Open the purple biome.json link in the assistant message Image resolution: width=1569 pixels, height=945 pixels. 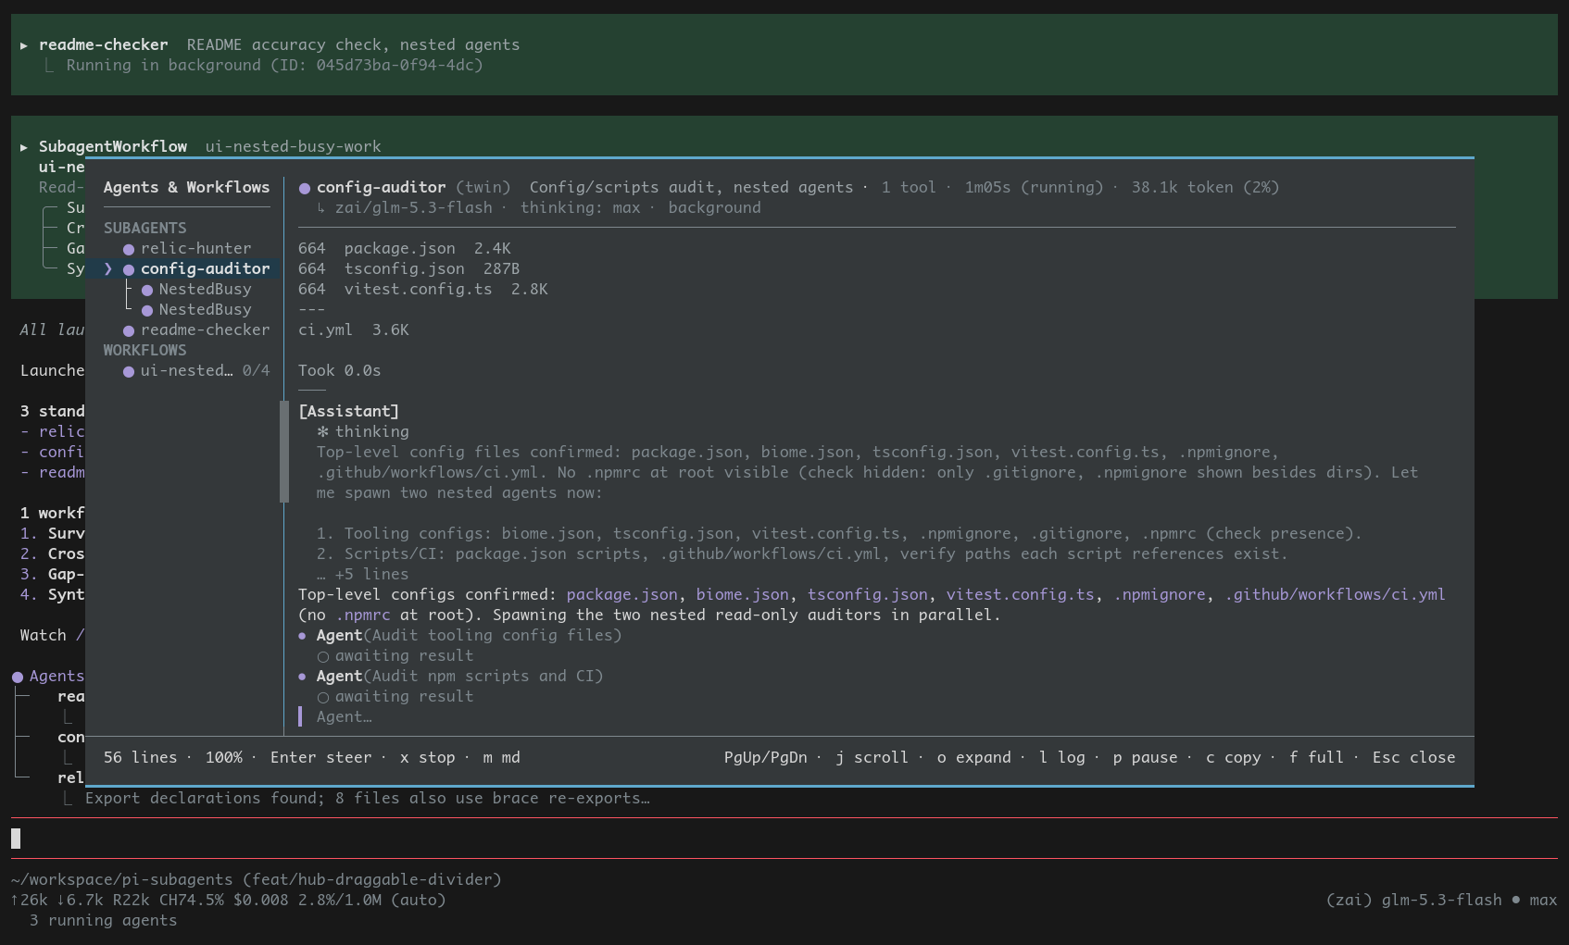pos(742,594)
